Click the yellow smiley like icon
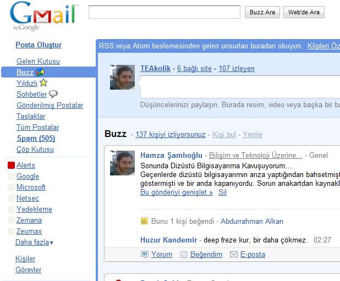Viewport: 340px width, 281px height. [144, 221]
